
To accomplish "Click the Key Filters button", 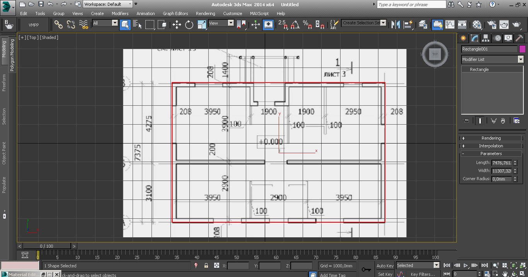I will [422, 274].
